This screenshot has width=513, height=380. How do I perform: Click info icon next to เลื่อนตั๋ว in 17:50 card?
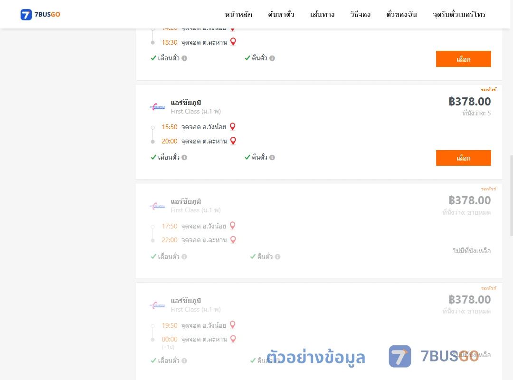(x=184, y=256)
